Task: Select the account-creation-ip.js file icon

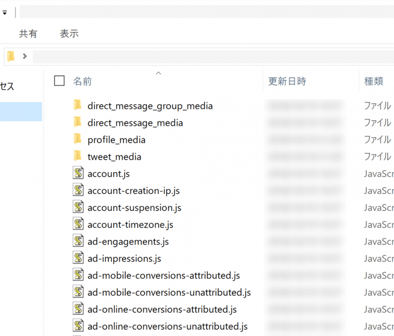Action: (x=78, y=190)
